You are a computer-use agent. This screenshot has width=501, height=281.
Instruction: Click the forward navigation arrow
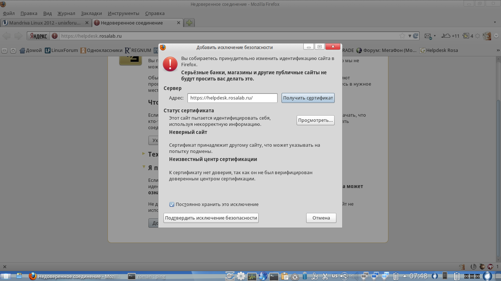(18, 36)
